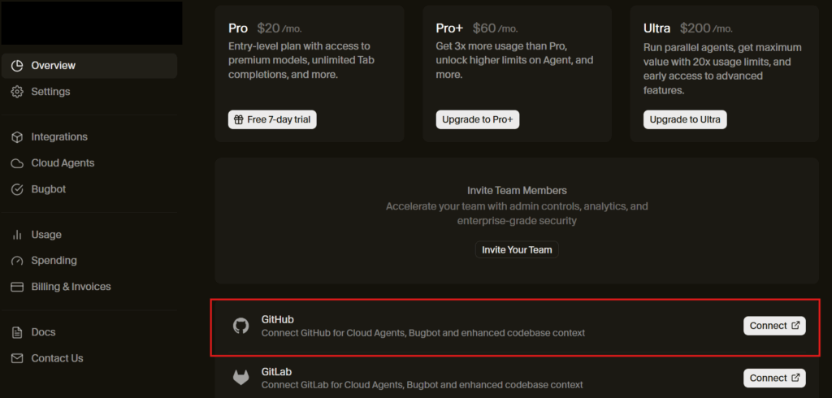Start the Free 7-day trial
The height and width of the screenshot is (398, 832).
pyautogui.click(x=272, y=119)
